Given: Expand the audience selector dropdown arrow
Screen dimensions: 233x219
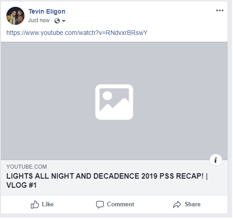Looking at the screenshot, I should 64,21.
